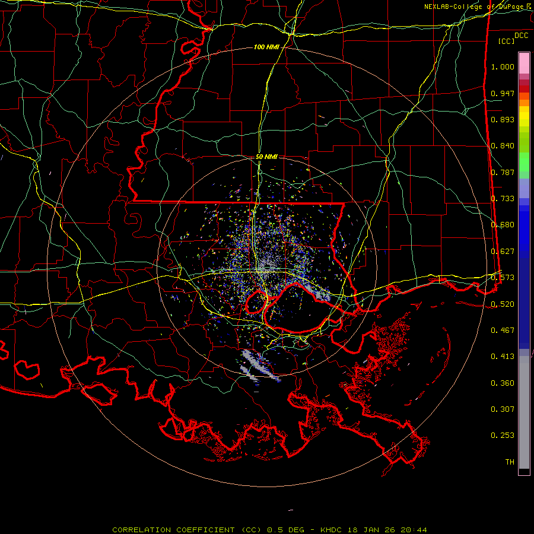Click the 0.840 value on the scale
The height and width of the screenshot is (534, 534).
coord(503,146)
